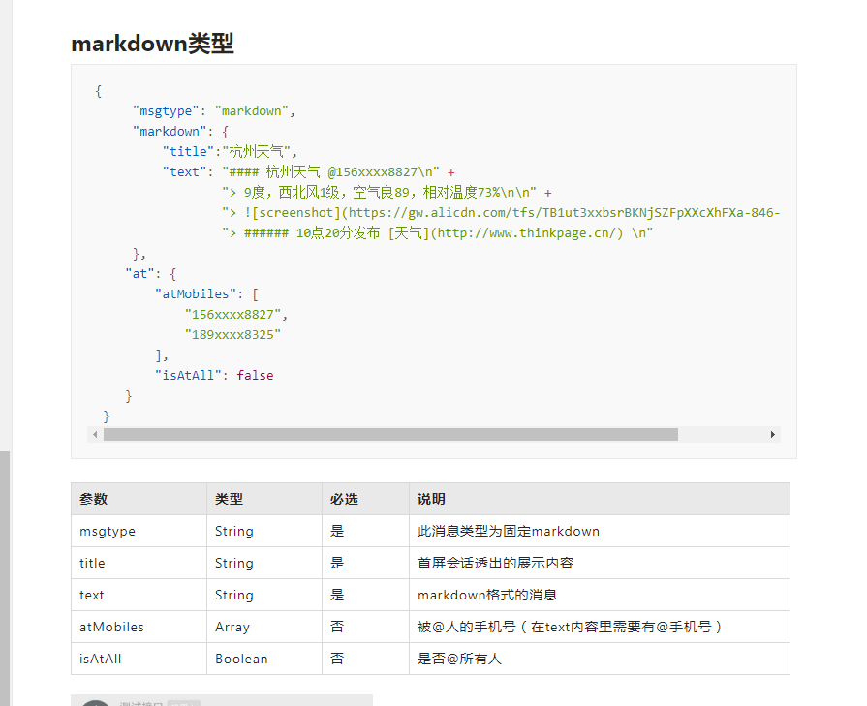The height and width of the screenshot is (706, 867).
Task: Select the Array type cell
Action: point(232,627)
